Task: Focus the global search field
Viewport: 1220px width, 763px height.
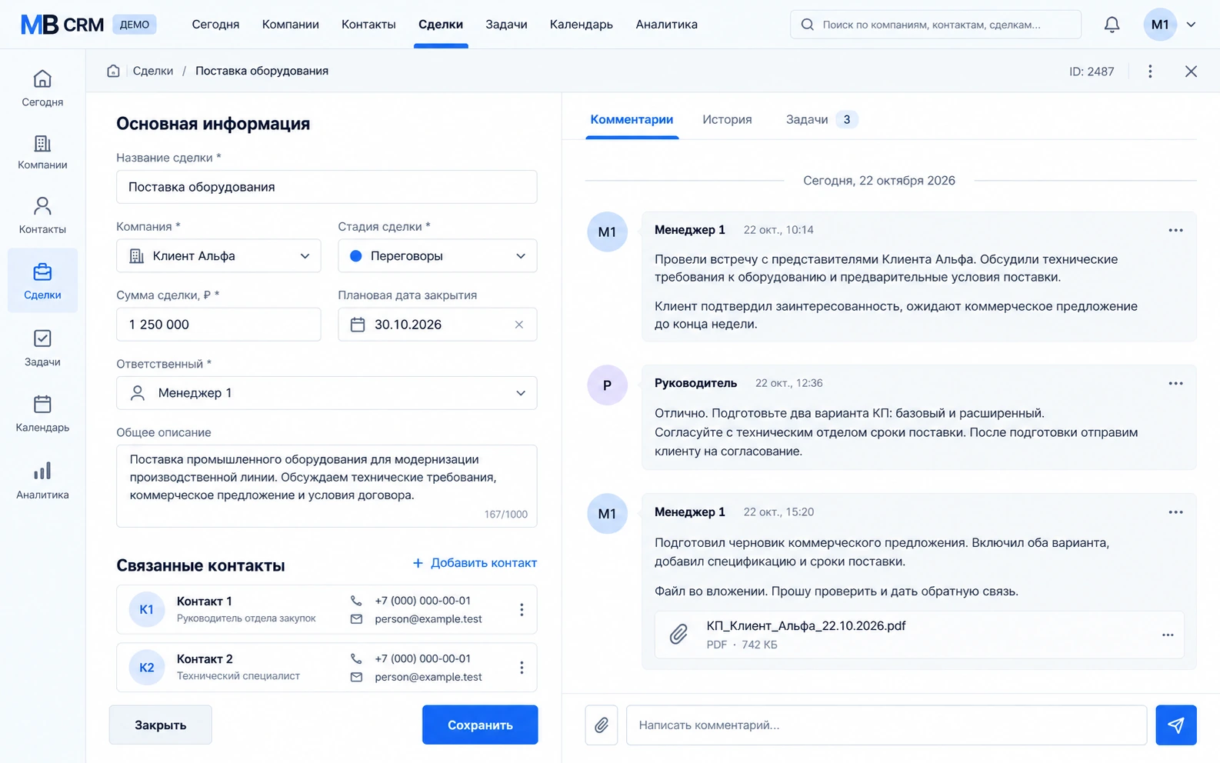Action: pyautogui.click(x=935, y=25)
